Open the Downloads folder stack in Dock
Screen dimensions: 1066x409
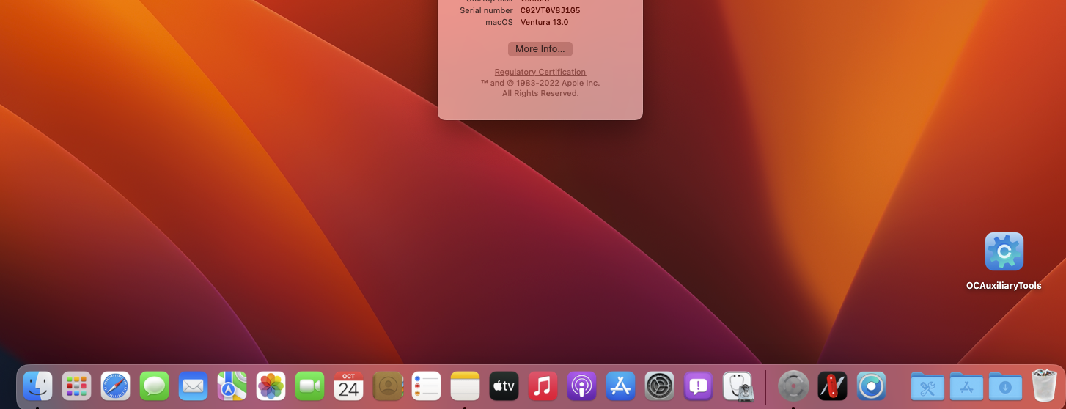tap(1005, 386)
